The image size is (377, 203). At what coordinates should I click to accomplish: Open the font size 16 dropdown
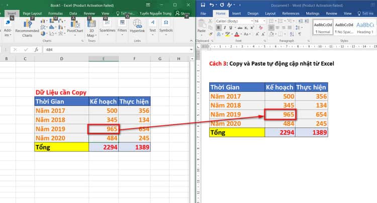click(264, 22)
